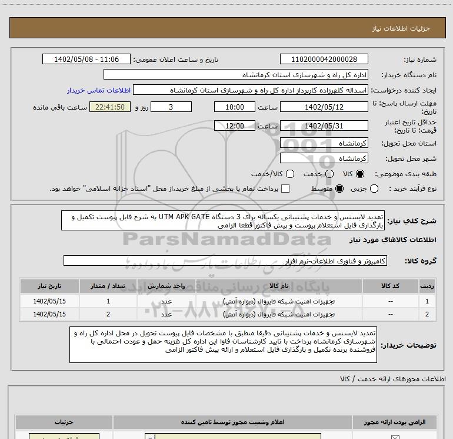Click the need date 1402/05/15 in row 1
453x439 pixels.
click(49, 301)
